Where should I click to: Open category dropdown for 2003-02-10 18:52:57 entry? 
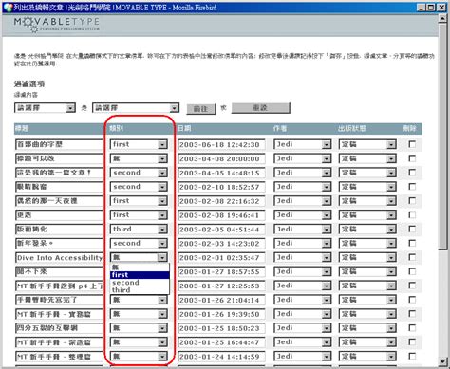[139, 187]
